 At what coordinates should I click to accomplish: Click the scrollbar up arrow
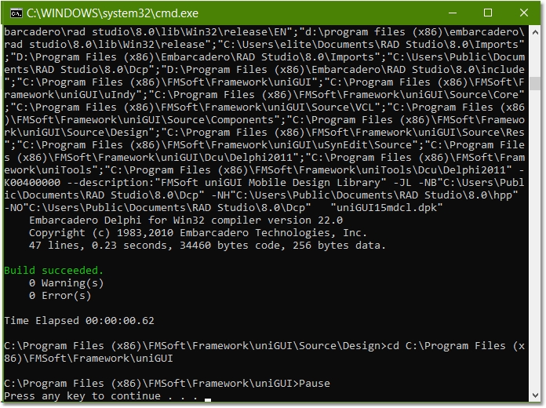[534, 32]
